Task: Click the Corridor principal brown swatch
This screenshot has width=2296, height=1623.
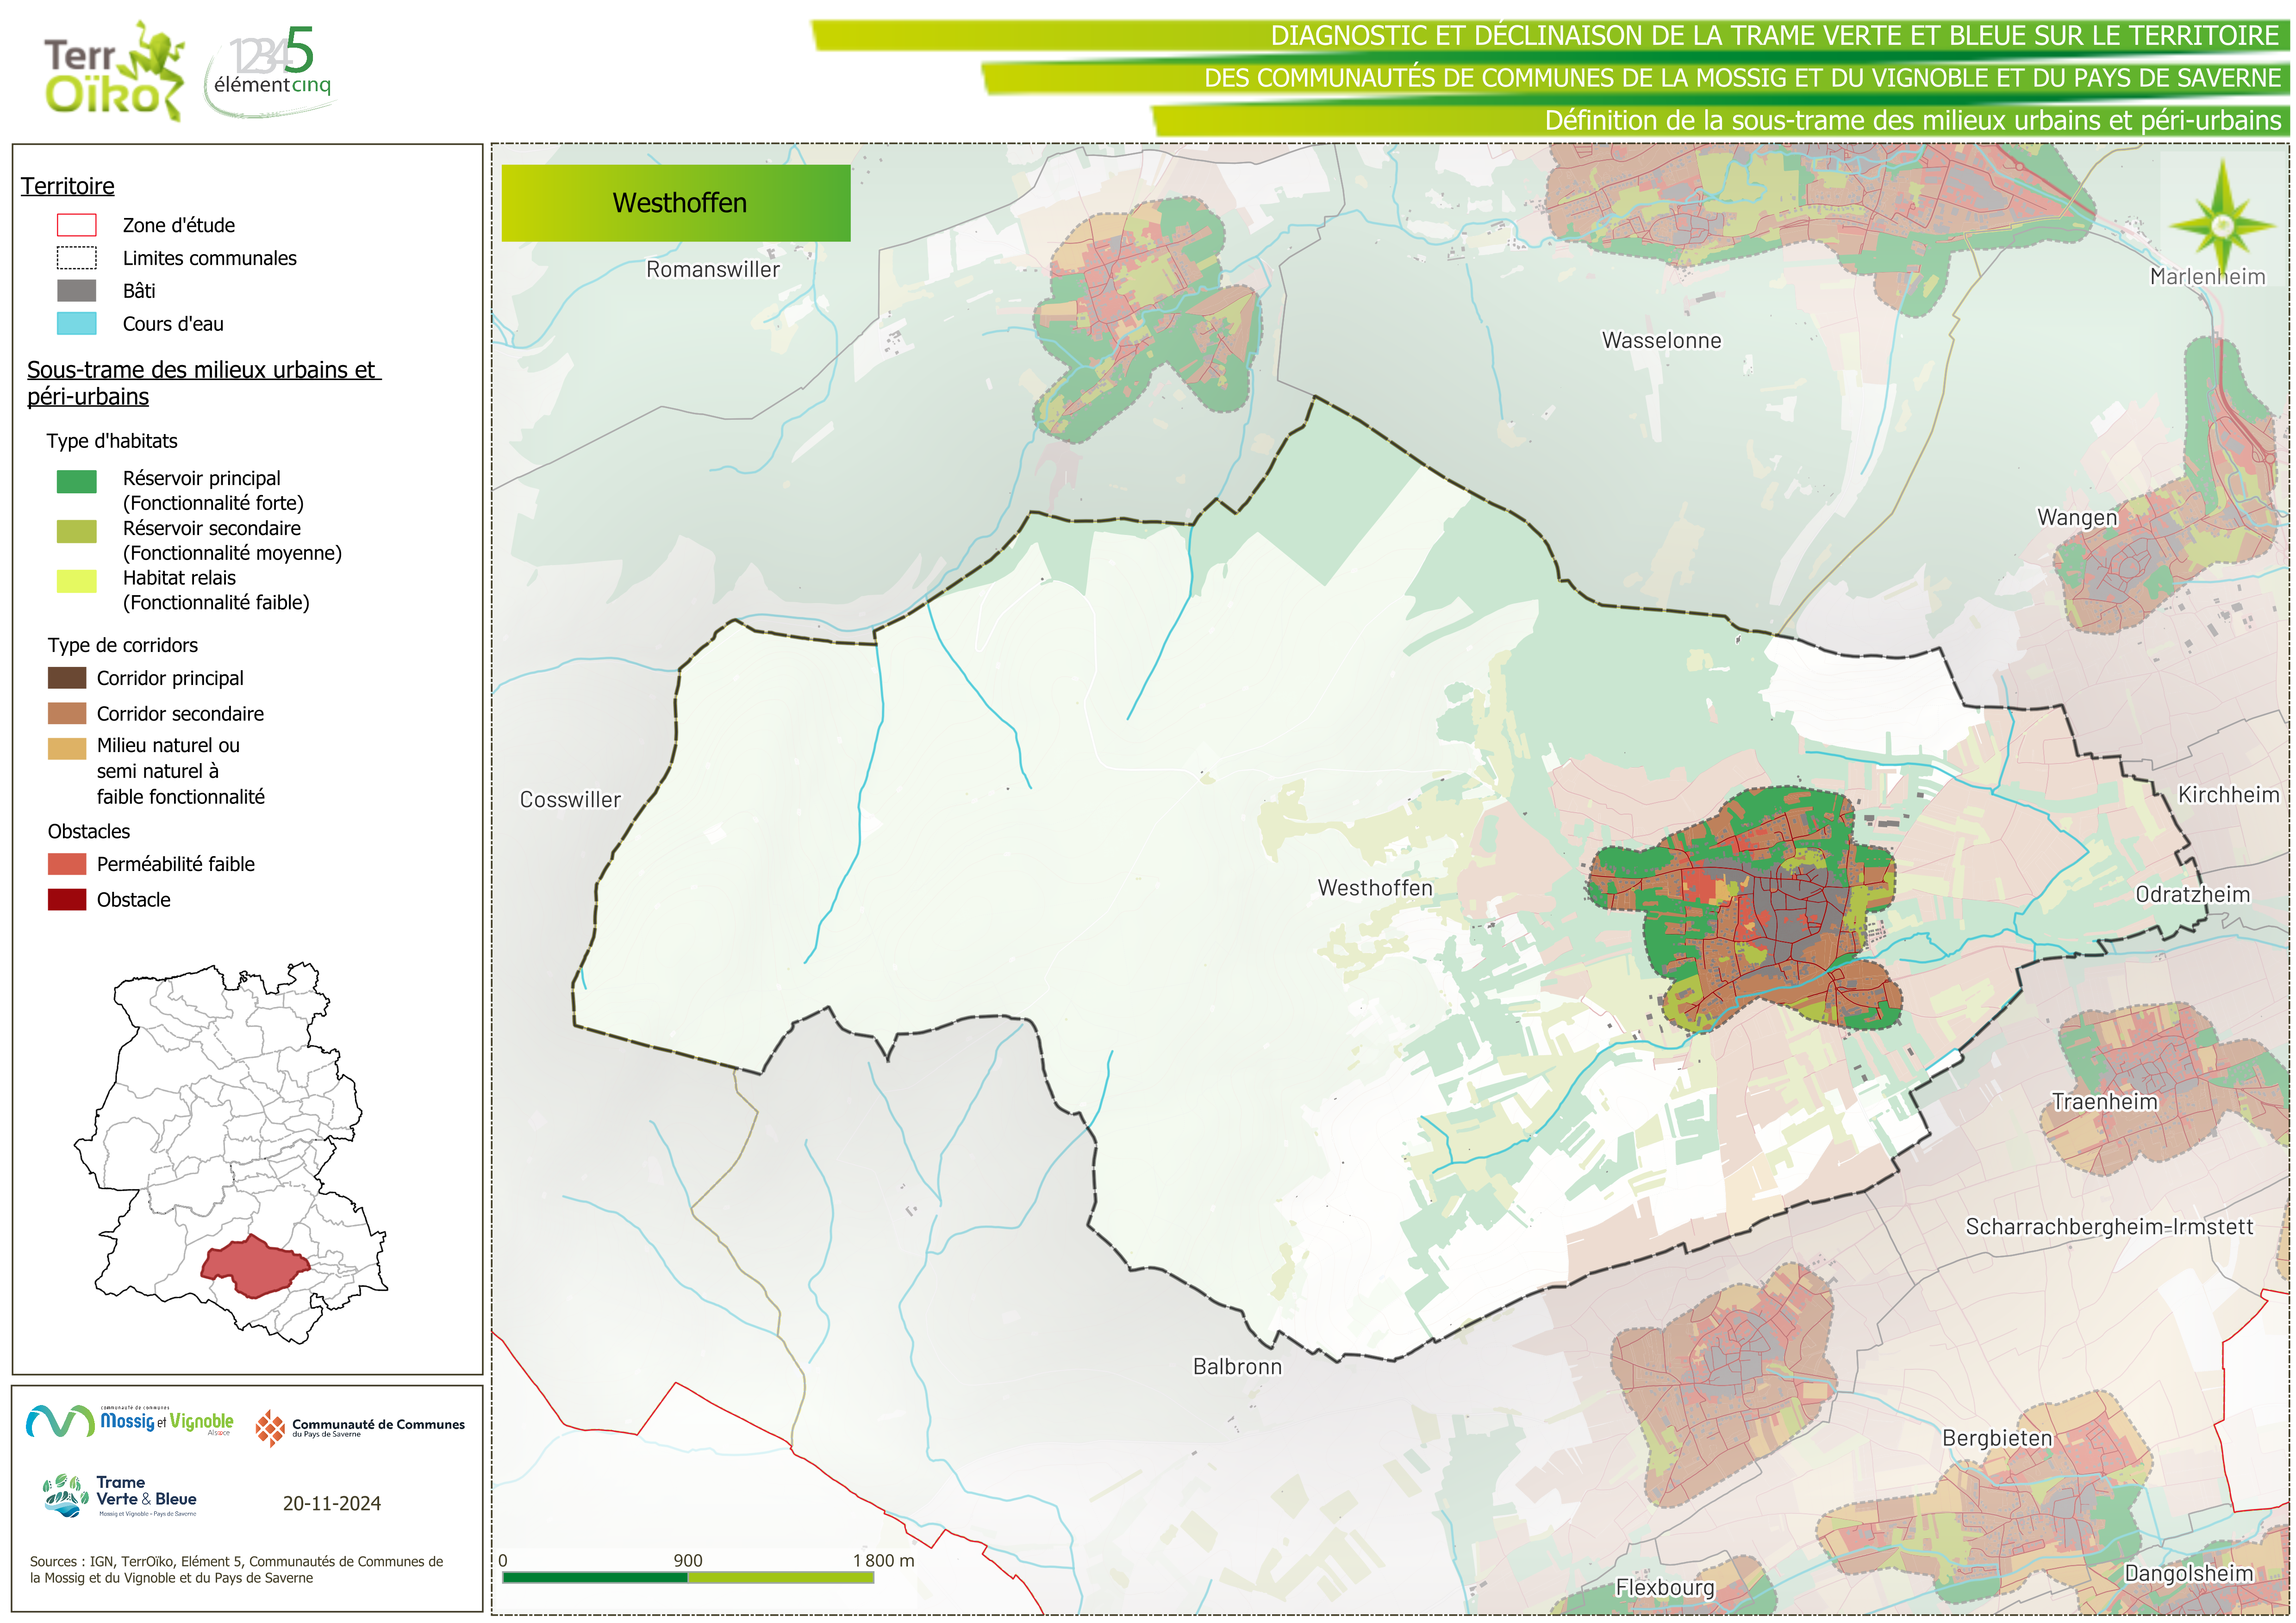Action: (67, 678)
